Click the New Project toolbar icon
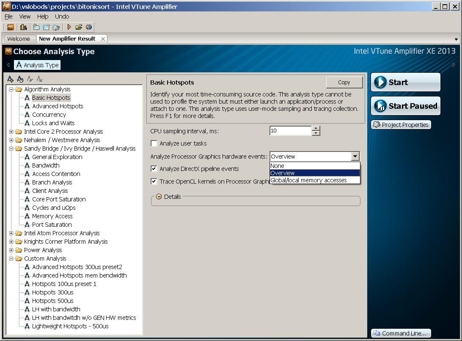The width and height of the screenshot is (462, 341). [36, 27]
